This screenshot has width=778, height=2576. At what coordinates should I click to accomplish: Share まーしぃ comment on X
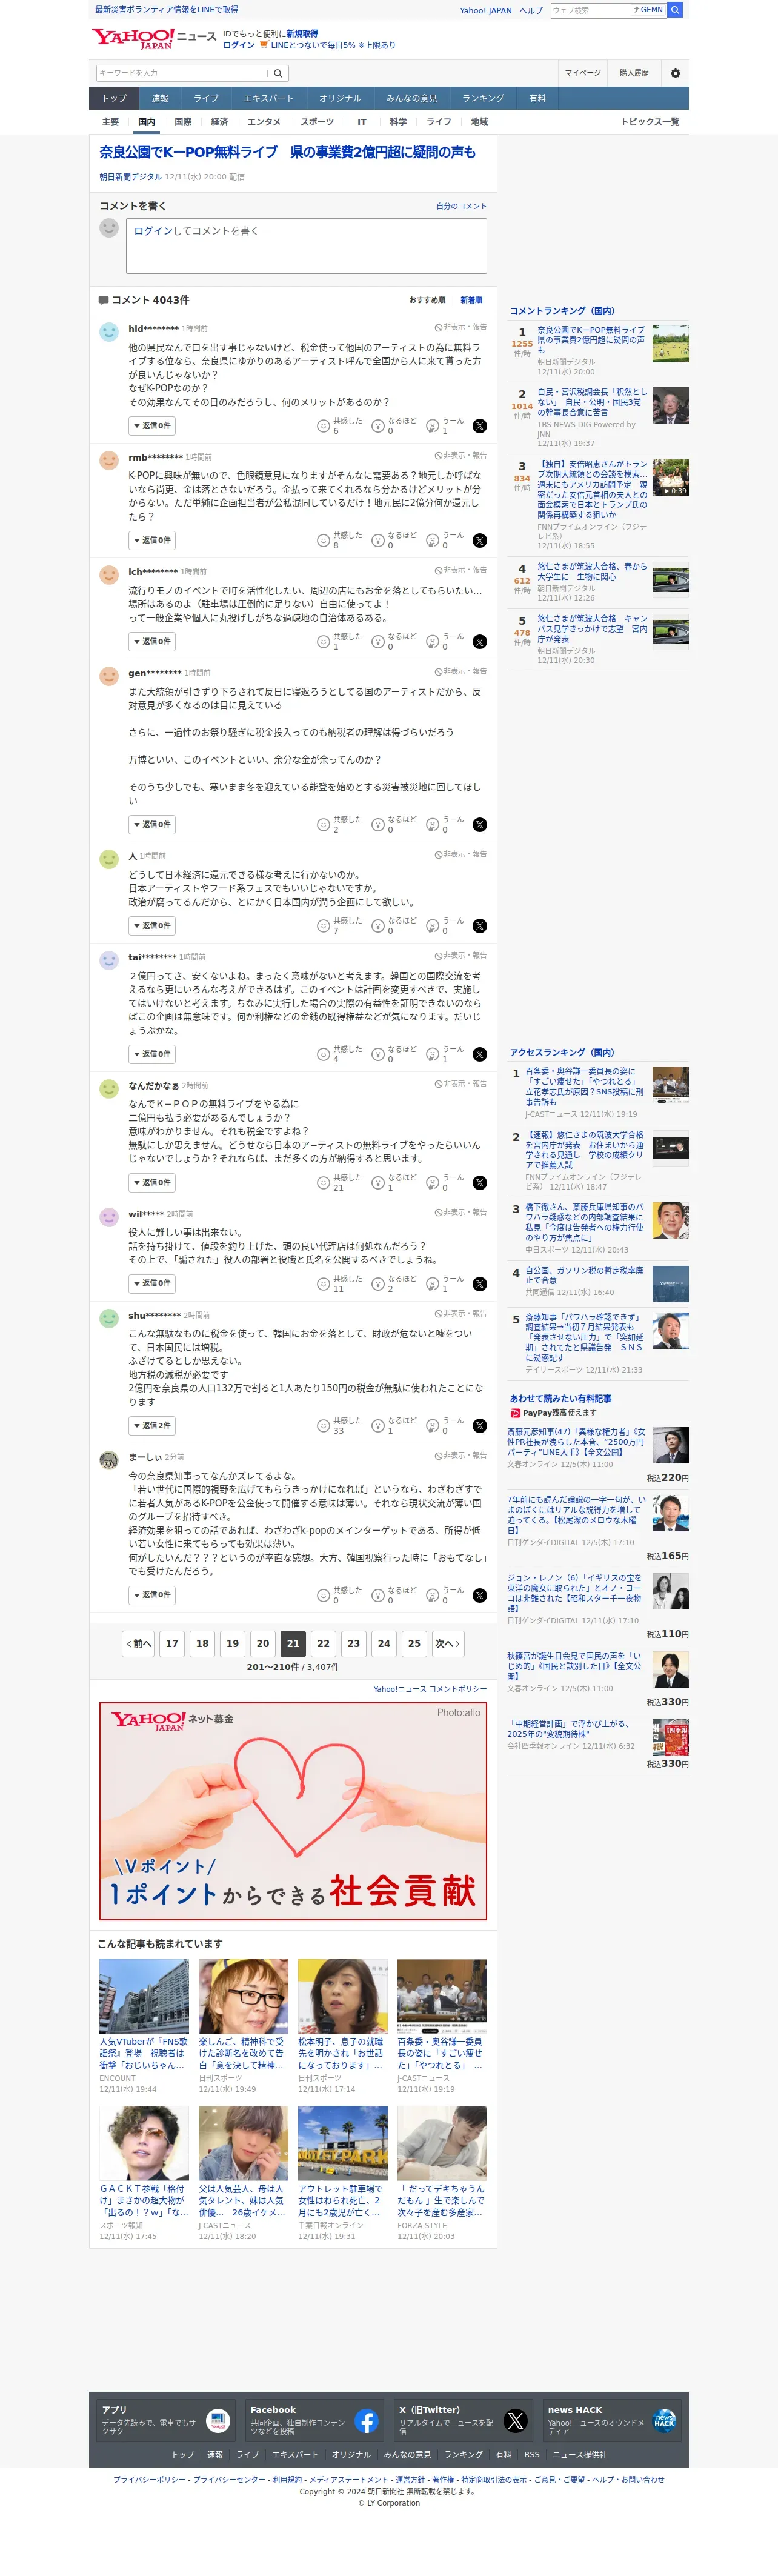(480, 1595)
